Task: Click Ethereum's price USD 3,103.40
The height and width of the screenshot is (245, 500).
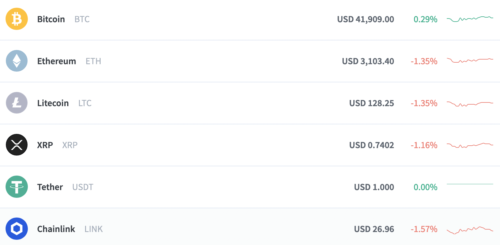Action: (x=368, y=61)
